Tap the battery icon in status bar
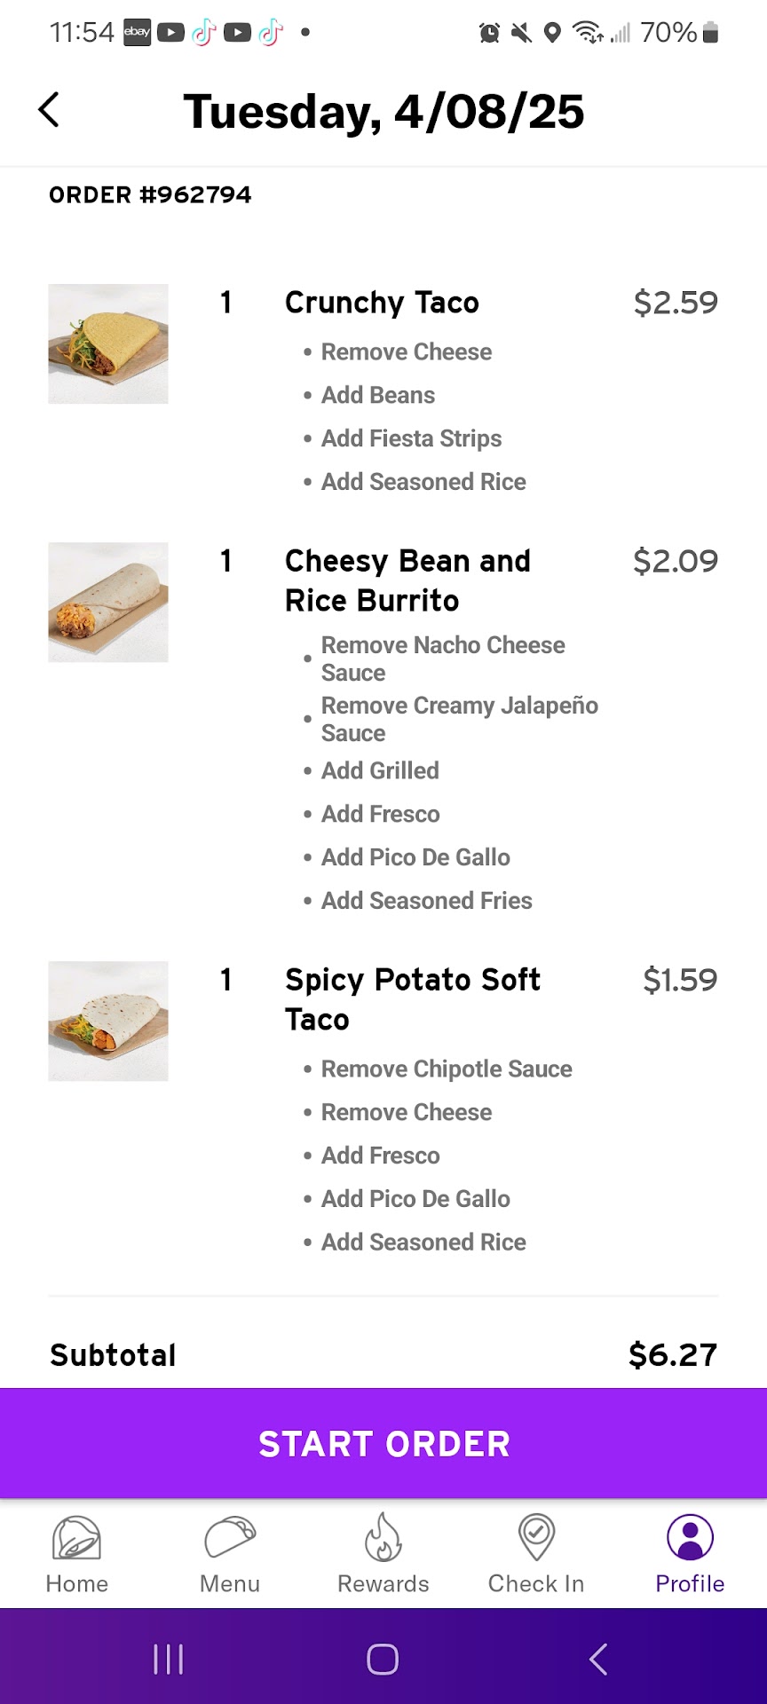767x1704 pixels. pyautogui.click(x=710, y=33)
